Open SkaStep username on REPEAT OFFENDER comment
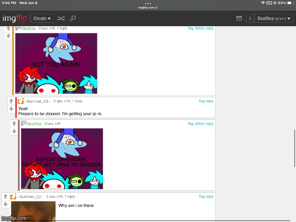Screen dimensions: 296x222 [x=34, y=124]
